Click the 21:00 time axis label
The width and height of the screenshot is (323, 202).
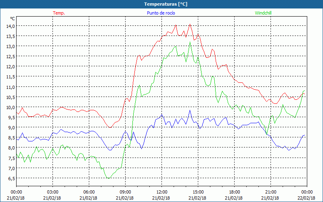pos(271,192)
